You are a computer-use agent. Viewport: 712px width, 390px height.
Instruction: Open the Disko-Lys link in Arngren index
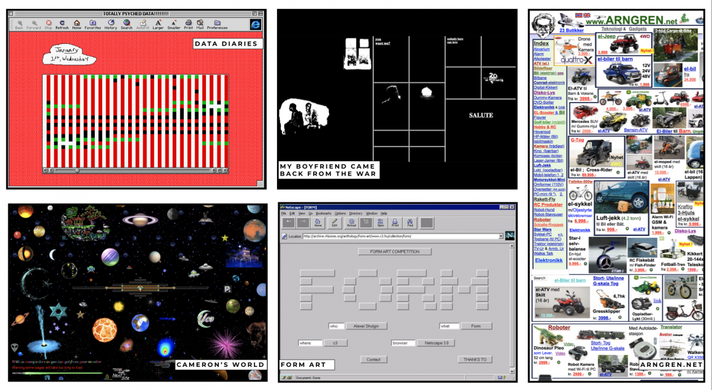click(x=544, y=92)
